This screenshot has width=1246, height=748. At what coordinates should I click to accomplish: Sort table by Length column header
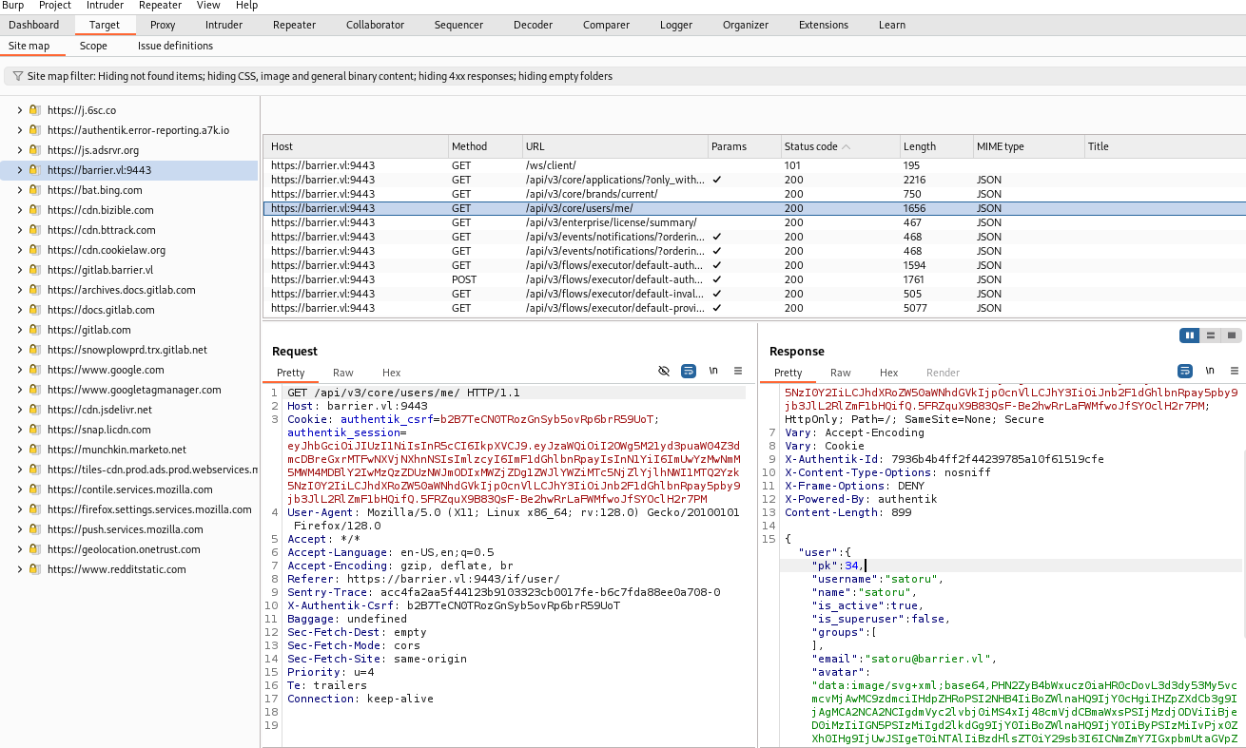pos(937,146)
